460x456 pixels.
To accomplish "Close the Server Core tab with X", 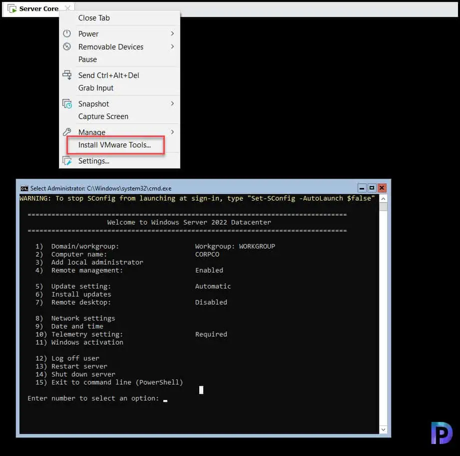I will click(x=67, y=8).
